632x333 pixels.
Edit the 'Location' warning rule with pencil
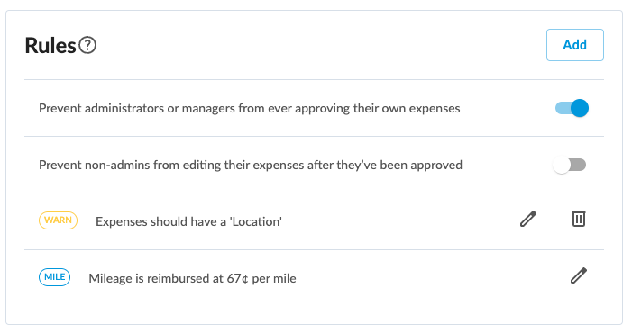528,219
